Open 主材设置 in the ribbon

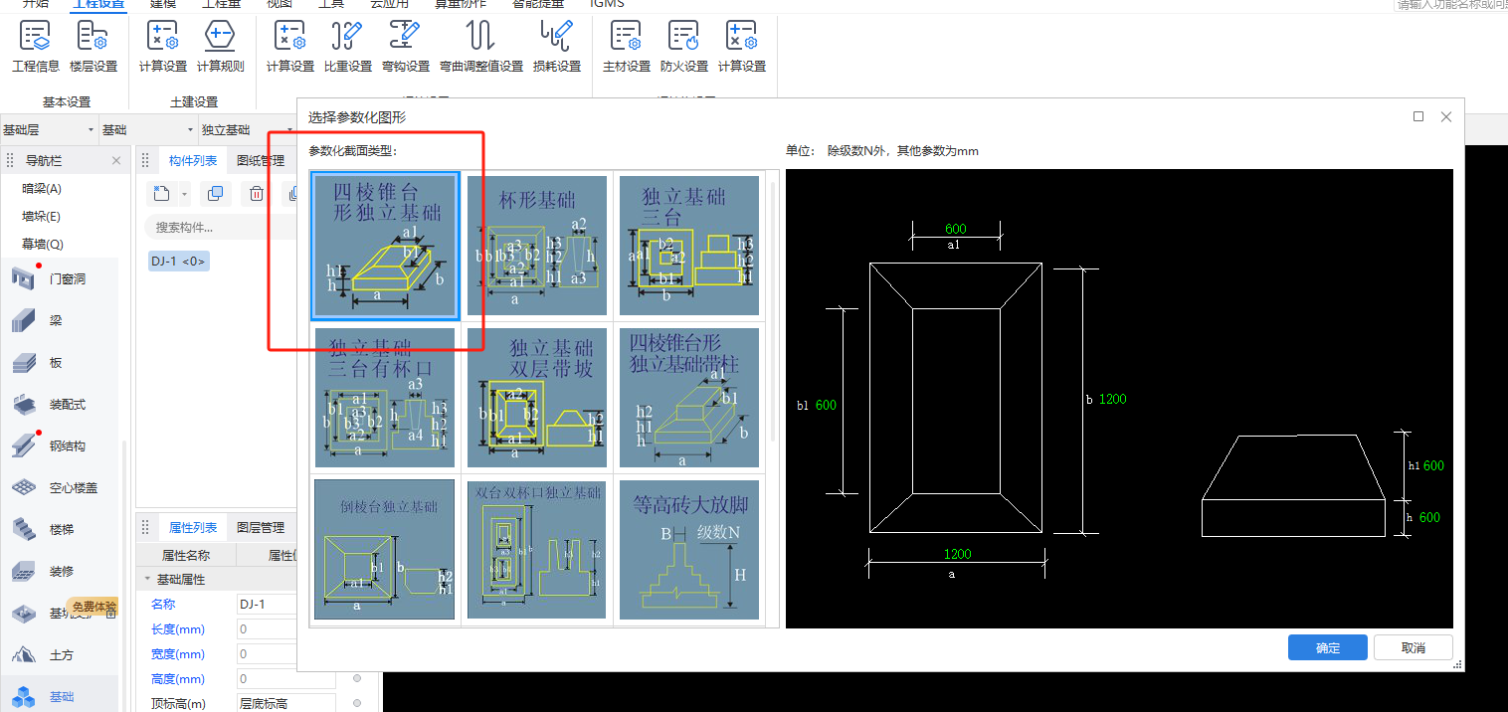pyautogui.click(x=627, y=48)
